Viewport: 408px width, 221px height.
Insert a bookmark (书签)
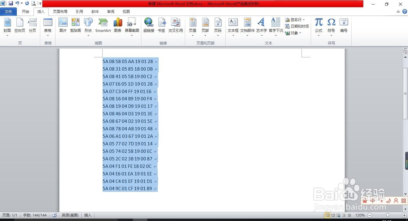(x=161, y=26)
